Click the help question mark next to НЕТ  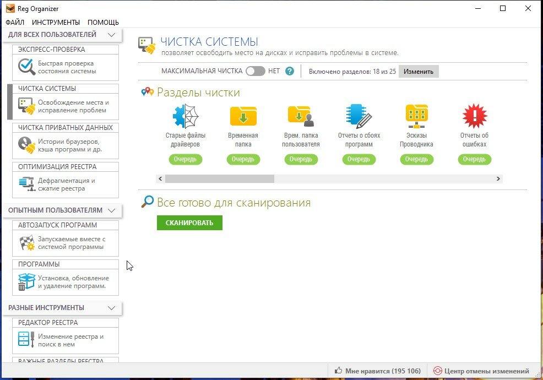pyautogui.click(x=290, y=72)
